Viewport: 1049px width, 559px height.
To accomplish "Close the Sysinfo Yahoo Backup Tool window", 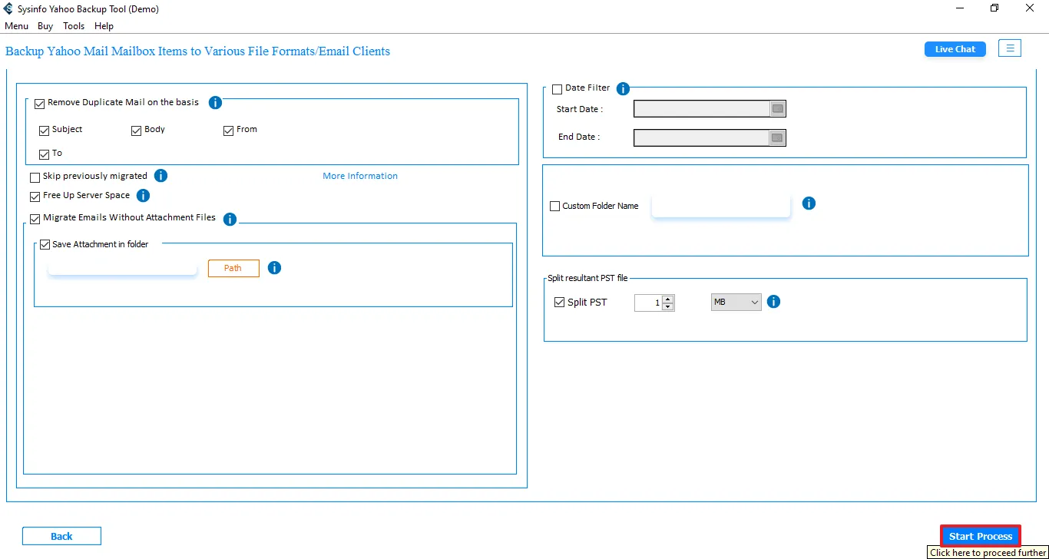I will [1030, 8].
